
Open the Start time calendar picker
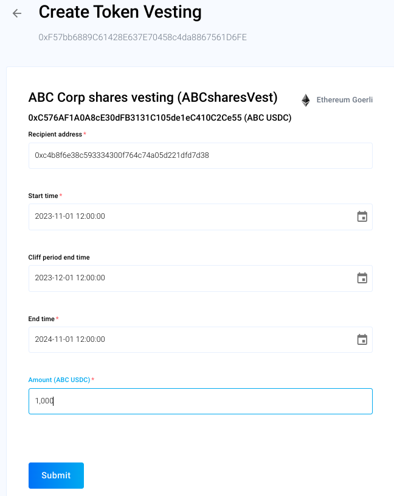pyautogui.click(x=362, y=216)
